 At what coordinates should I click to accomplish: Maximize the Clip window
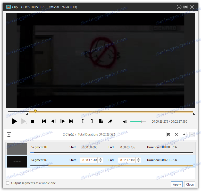click(185, 7)
